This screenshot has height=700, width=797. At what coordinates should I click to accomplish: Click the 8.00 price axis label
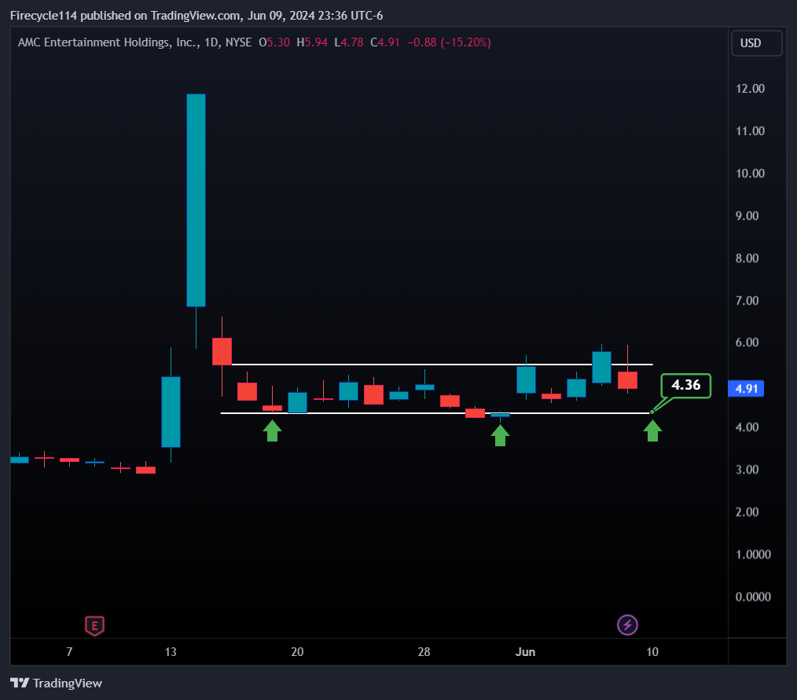[x=747, y=258]
